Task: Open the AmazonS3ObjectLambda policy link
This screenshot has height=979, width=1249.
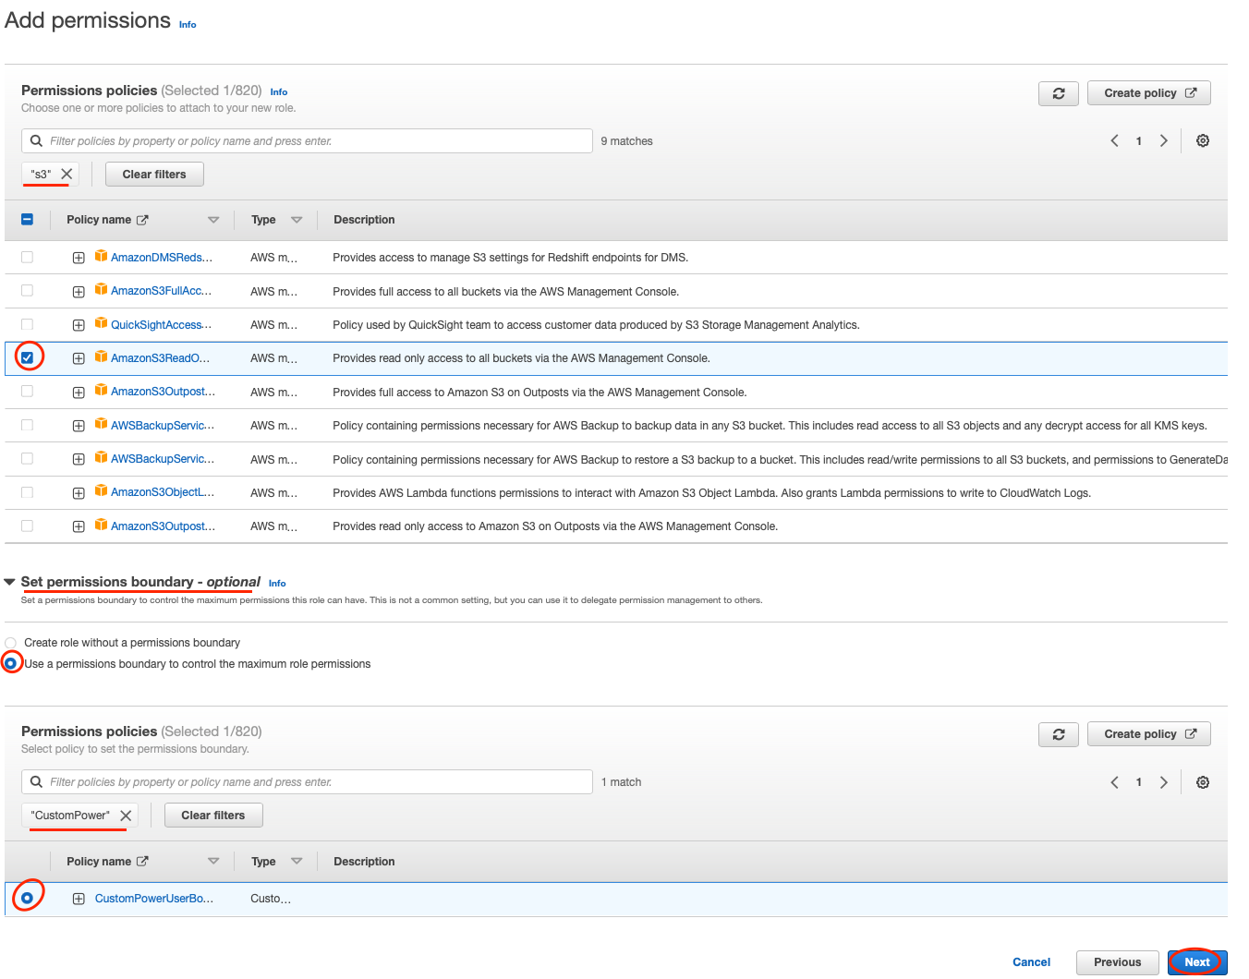Action: coord(163,492)
